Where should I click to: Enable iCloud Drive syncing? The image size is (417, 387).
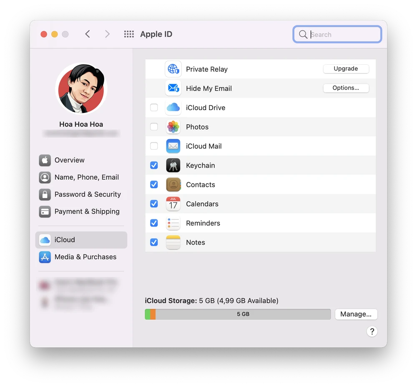[x=154, y=108]
